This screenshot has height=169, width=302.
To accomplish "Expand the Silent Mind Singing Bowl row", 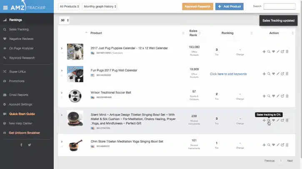I will point(62,115).
